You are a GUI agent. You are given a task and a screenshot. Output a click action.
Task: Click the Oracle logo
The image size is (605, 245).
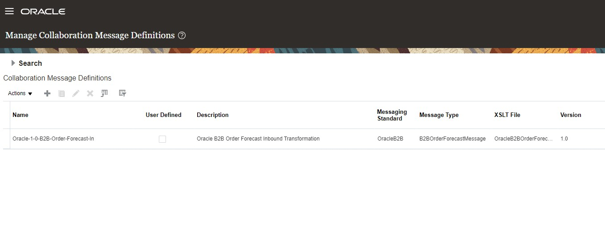pyautogui.click(x=43, y=12)
